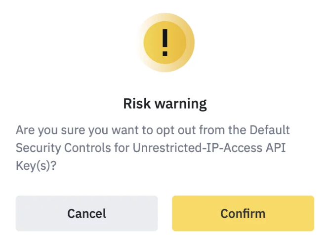Click the black exclamation mark symbol
Viewport: 329px width, 235px height.
pos(164,43)
